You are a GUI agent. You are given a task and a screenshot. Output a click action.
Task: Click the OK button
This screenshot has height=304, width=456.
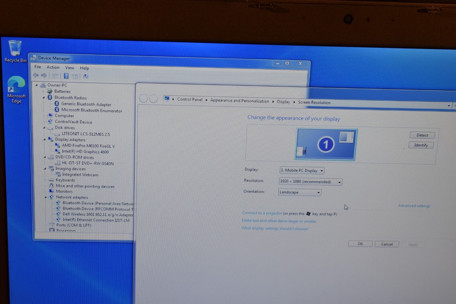[360, 244]
